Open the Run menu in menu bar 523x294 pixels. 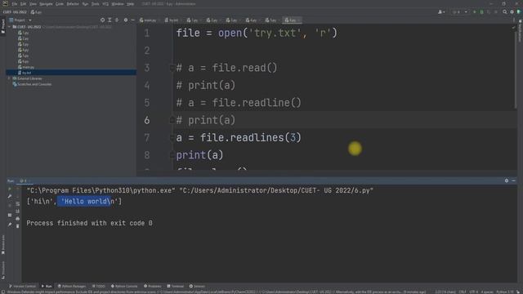click(85, 4)
